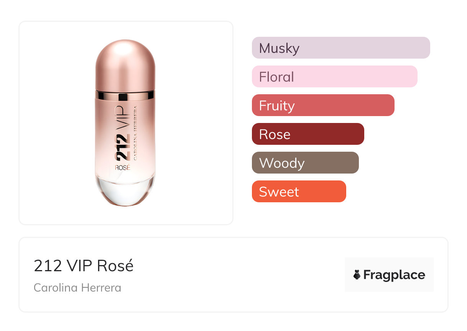This screenshot has height=331, width=467.
Task: Open the Carolina Herrera brand link below the title
Action: [x=77, y=288]
